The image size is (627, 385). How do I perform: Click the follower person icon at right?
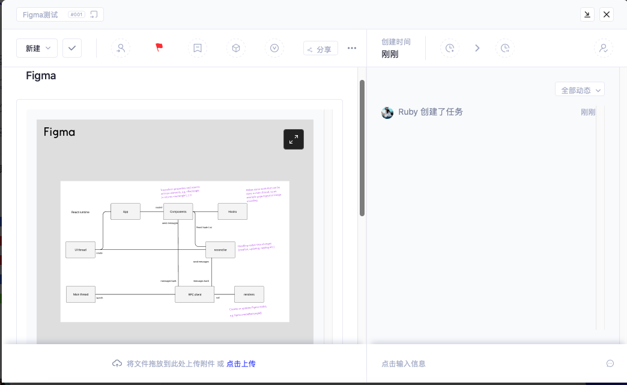click(x=604, y=48)
